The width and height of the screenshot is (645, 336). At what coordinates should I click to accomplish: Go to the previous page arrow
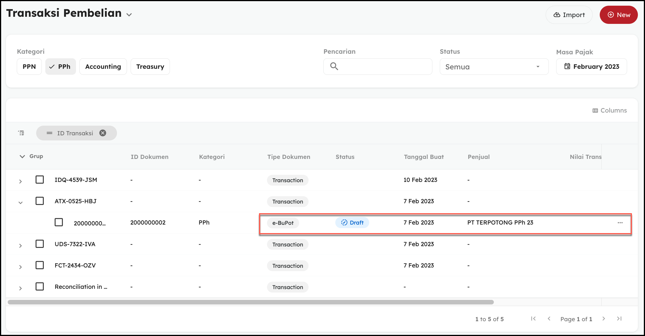click(549, 319)
